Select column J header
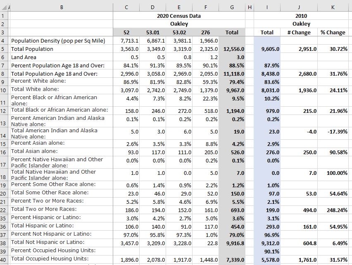Image resolution: width=352 pixels, height=265 pixels. click(x=299, y=7)
